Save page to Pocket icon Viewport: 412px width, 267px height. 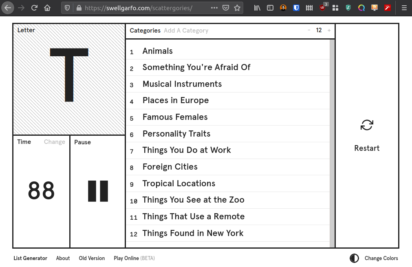coord(225,8)
